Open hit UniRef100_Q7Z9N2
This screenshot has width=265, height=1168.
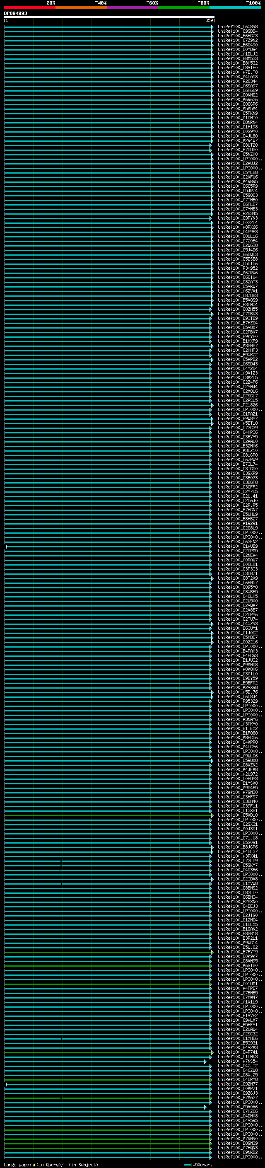click(238, 40)
